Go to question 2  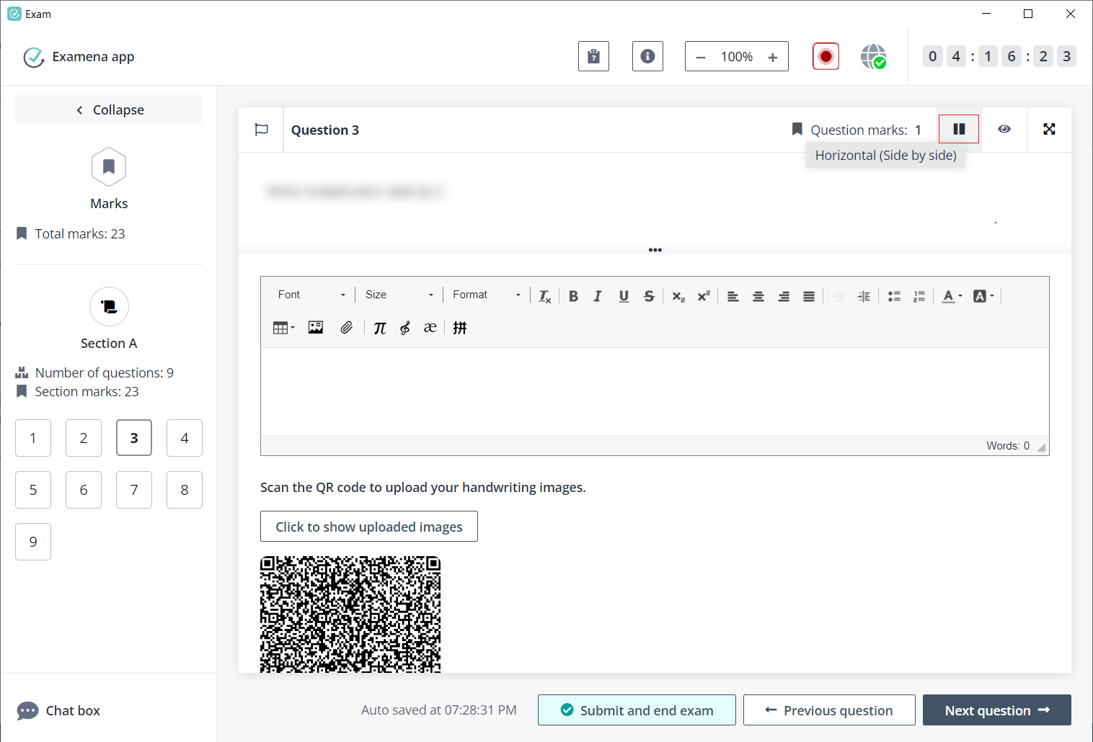coord(84,438)
